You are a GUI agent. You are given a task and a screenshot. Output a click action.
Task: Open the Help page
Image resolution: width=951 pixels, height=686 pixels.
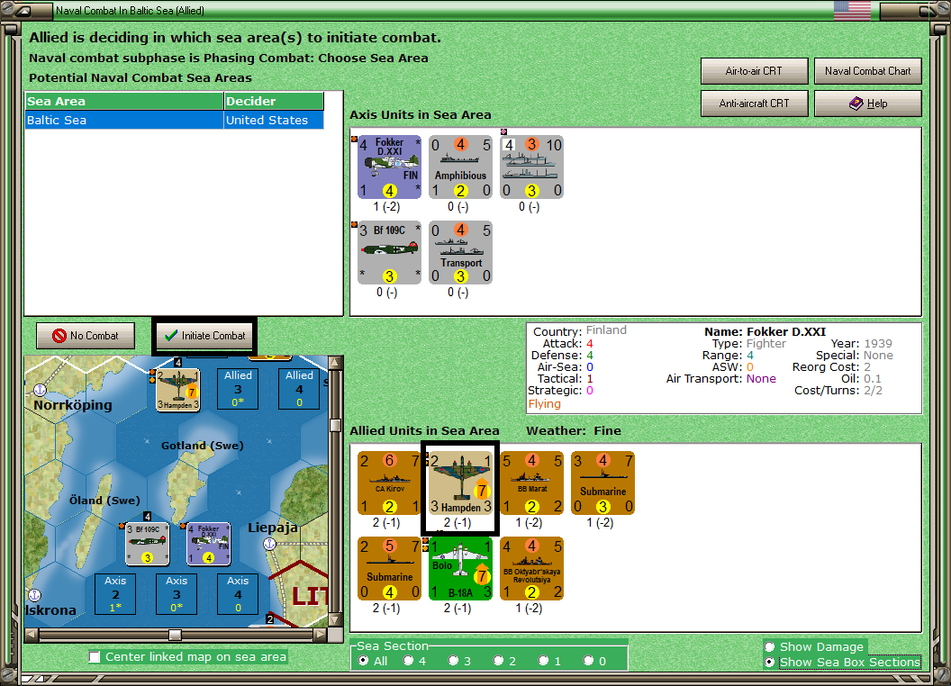point(867,104)
